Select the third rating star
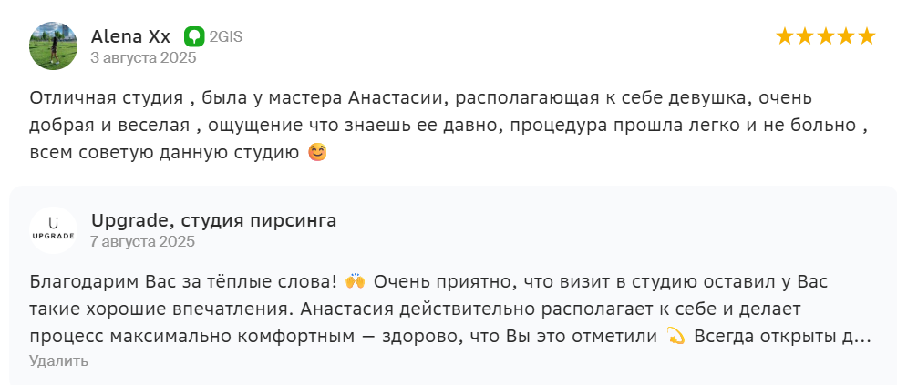The height and width of the screenshot is (385, 897). tap(826, 36)
